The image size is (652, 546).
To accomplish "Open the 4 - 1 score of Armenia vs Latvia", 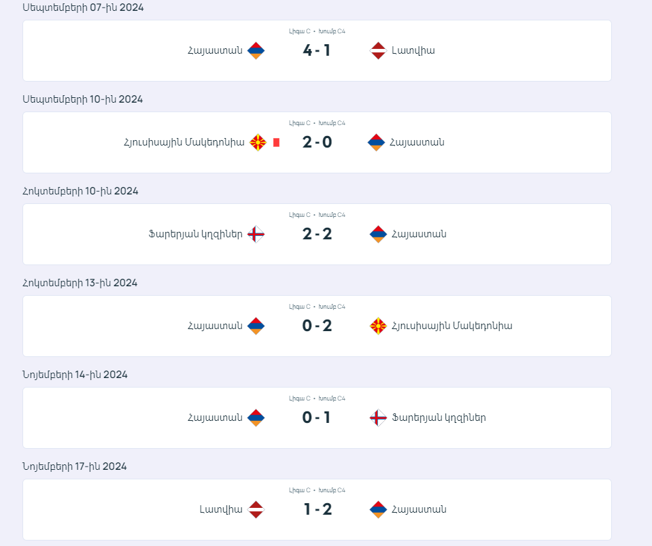I will click(x=317, y=51).
